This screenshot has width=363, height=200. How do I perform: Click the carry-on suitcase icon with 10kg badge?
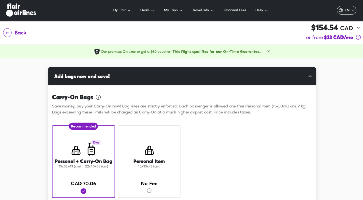pyautogui.click(x=91, y=150)
